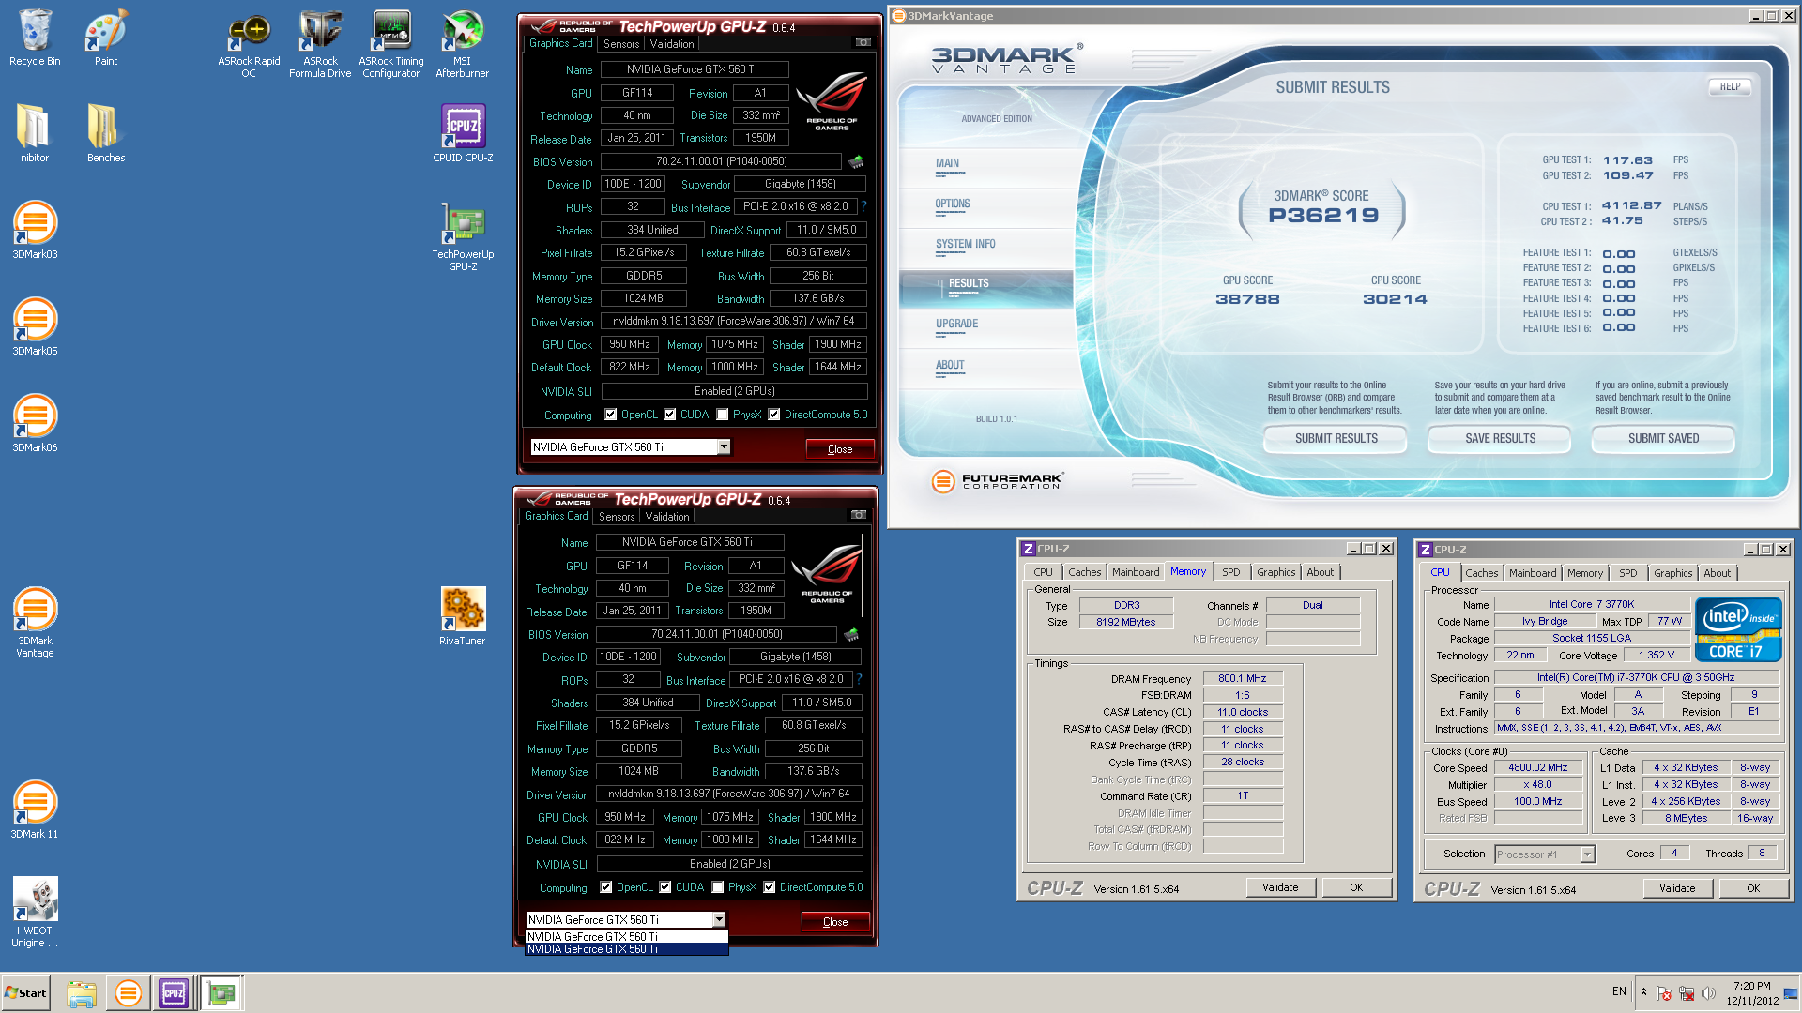Screen dimensions: 1802x1013
Task: Open SYSTEM INFO in 3DMark Vantage sidebar
Action: click(966, 245)
